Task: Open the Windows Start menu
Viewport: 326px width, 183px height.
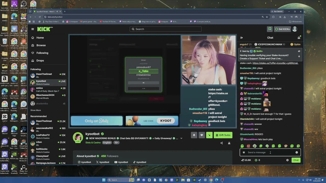Action: point(104,180)
